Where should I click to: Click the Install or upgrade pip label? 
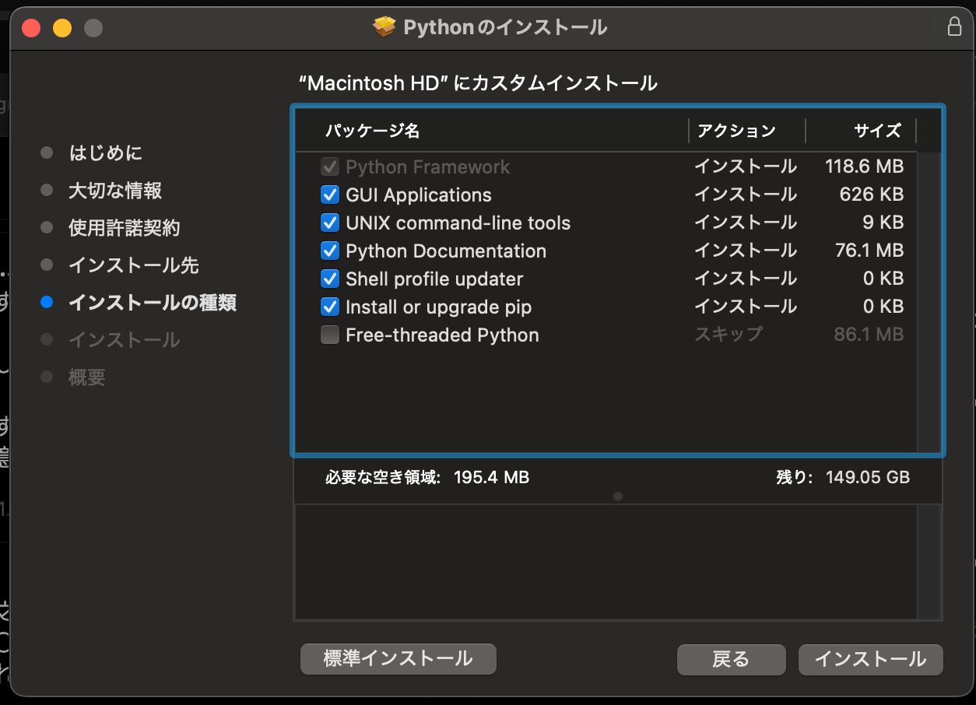[x=439, y=307]
